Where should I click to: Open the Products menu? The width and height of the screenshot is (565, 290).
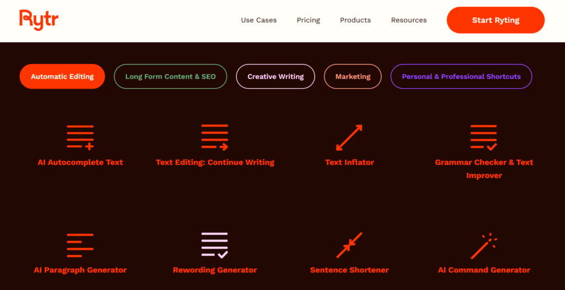pyautogui.click(x=355, y=20)
